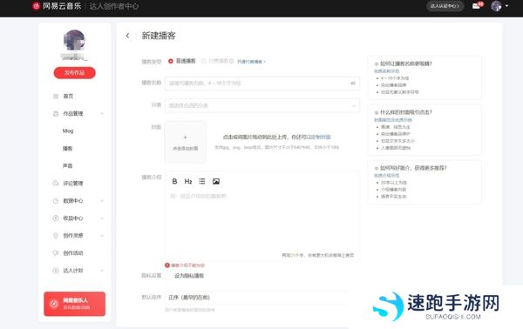
Task: Apply H2 heading in intro editor
Action: point(188,181)
